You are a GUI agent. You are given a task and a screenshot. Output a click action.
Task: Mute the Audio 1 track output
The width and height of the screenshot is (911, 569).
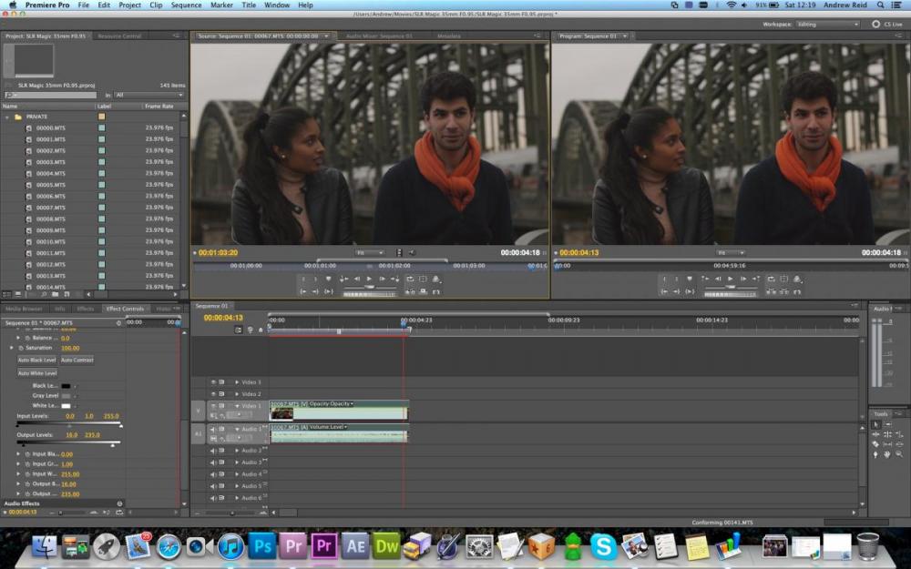pyautogui.click(x=213, y=428)
